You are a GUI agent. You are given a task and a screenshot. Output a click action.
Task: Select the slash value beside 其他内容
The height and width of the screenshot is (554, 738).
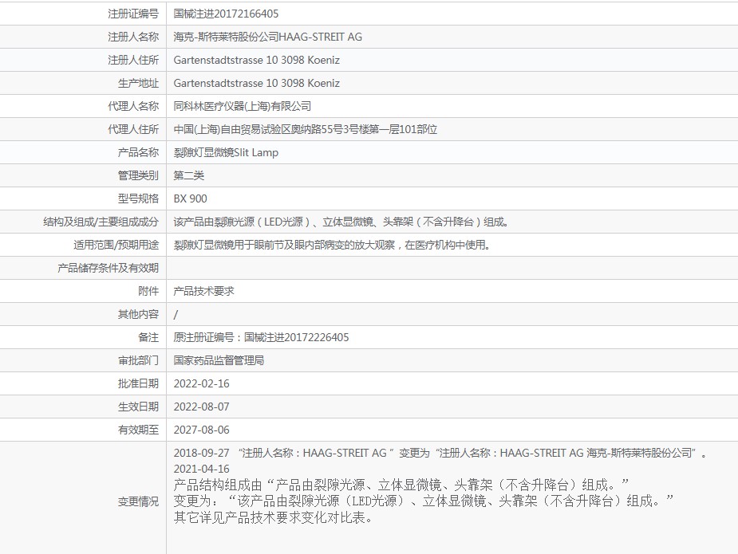(x=176, y=314)
